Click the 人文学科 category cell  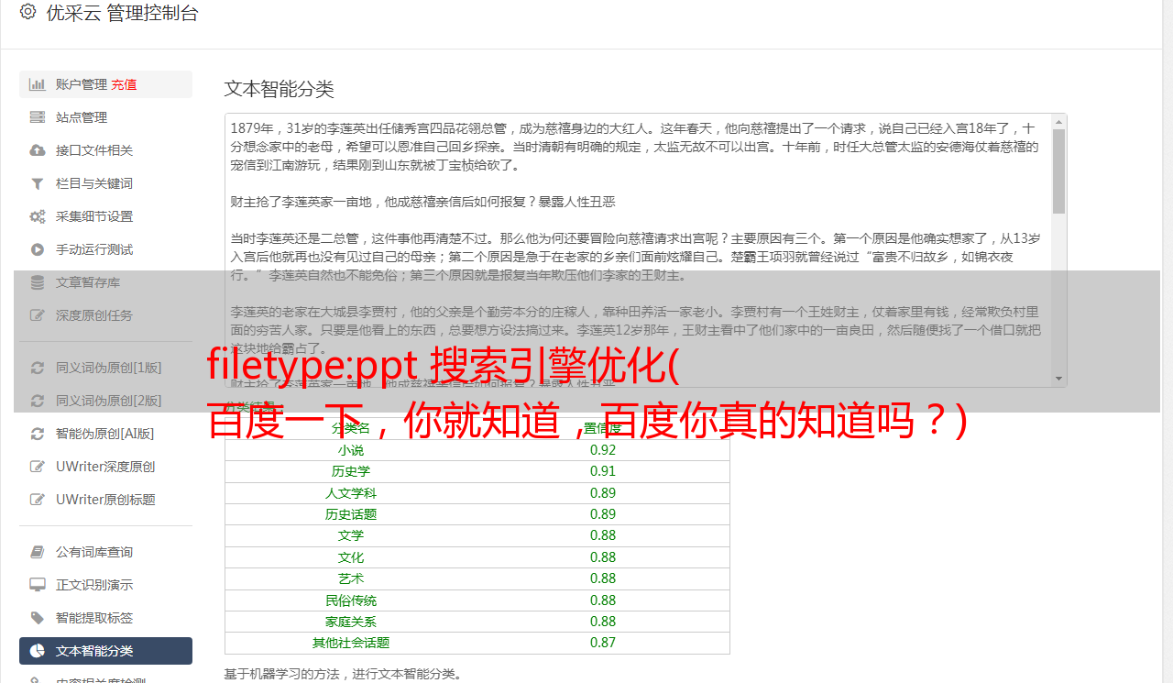[x=350, y=493]
